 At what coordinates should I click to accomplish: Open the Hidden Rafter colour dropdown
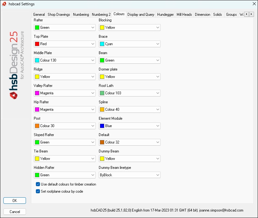[64, 175]
